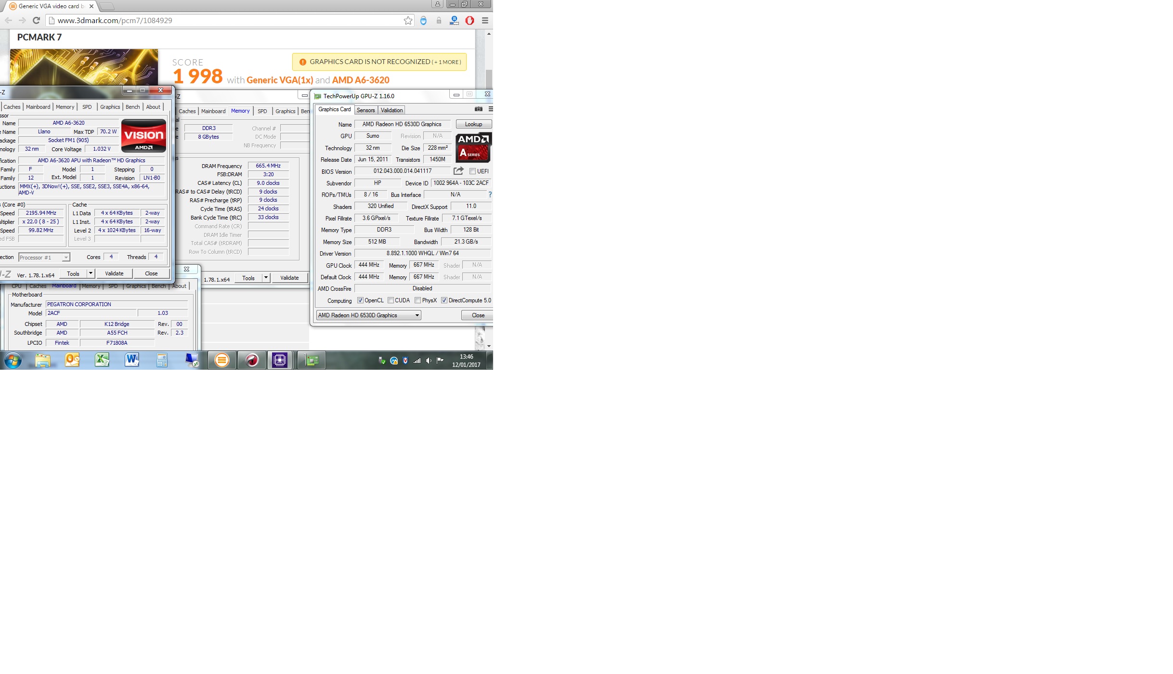Click the browser back arrow

click(8, 20)
